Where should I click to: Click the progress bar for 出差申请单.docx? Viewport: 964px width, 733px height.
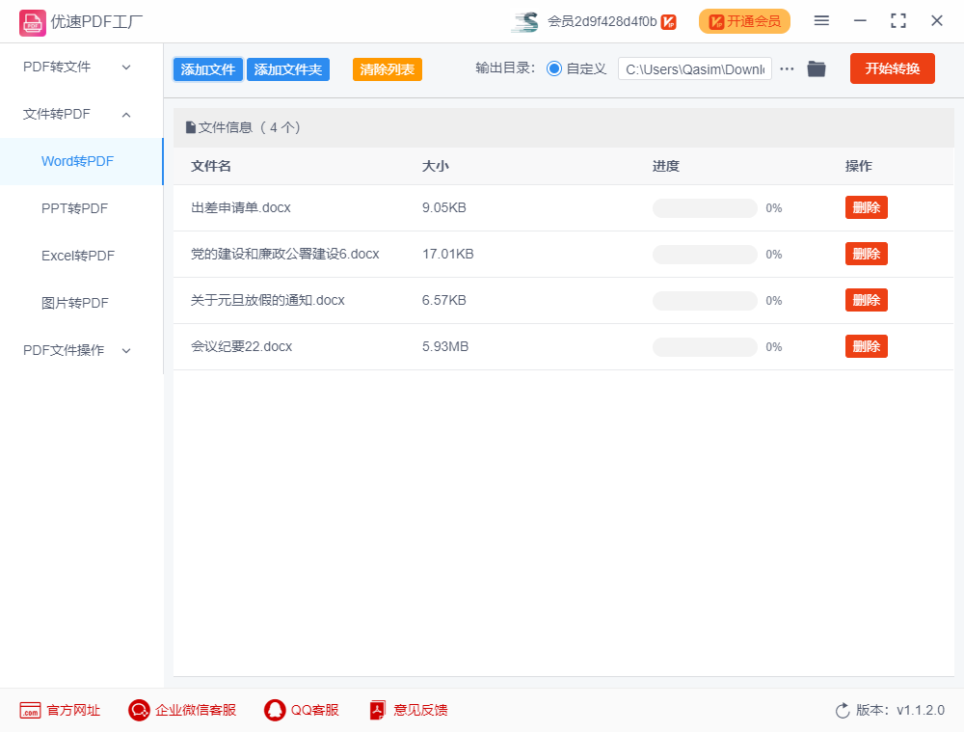[x=704, y=207]
